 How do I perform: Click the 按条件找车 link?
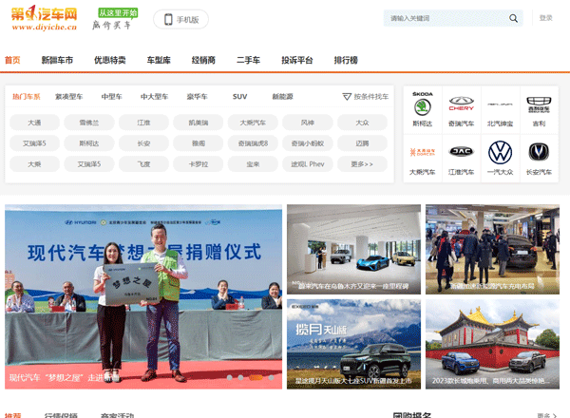click(x=371, y=97)
